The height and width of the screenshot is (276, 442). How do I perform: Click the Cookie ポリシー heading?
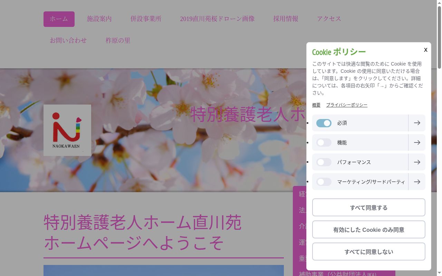point(339,52)
